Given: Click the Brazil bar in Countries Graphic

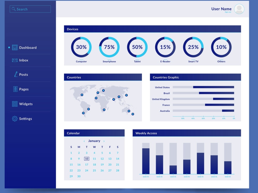Looking at the screenshot, I should [x=203, y=93].
